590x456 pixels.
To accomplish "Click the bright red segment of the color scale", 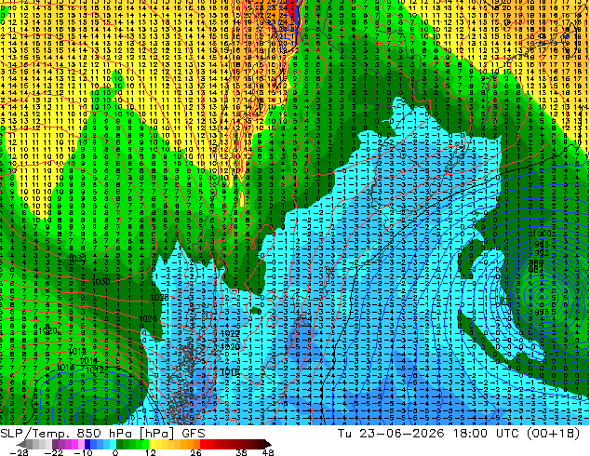I will (x=203, y=444).
